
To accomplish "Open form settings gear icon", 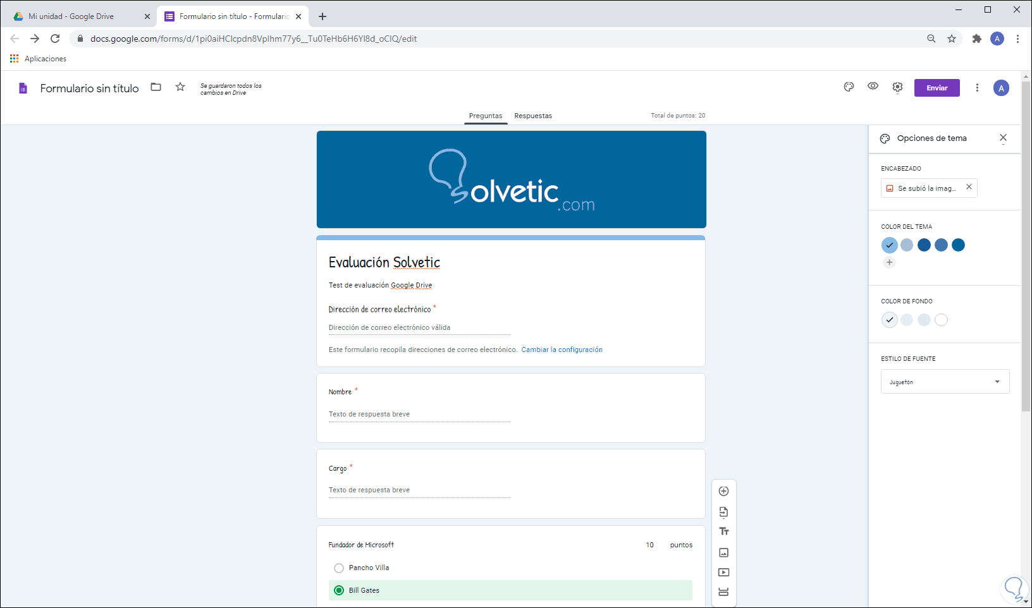I will [x=897, y=87].
